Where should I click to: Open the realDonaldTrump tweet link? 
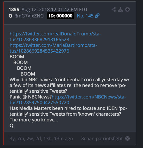pyautogui.click(x=55, y=37)
